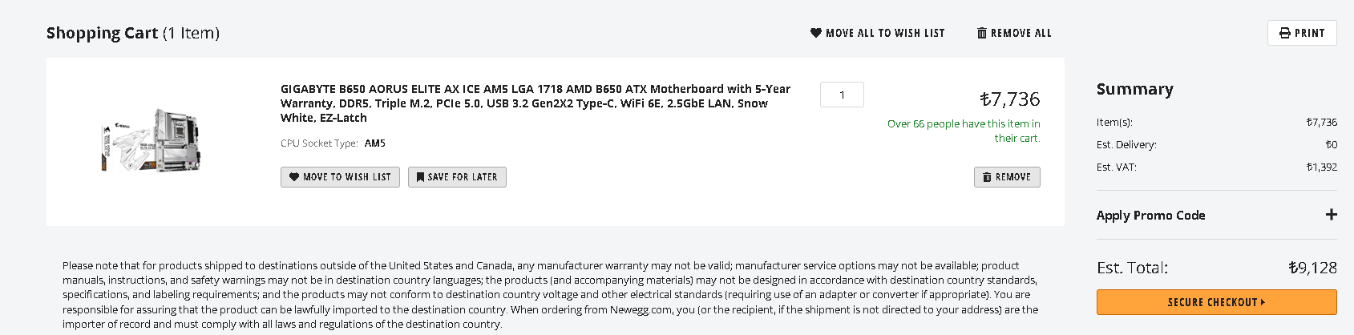Focus the item quantity field showing 1
The height and width of the screenshot is (335, 1354).
(842, 95)
